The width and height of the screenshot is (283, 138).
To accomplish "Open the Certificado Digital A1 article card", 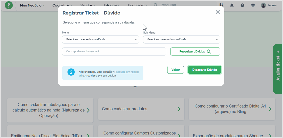I will click(x=232, y=109).
